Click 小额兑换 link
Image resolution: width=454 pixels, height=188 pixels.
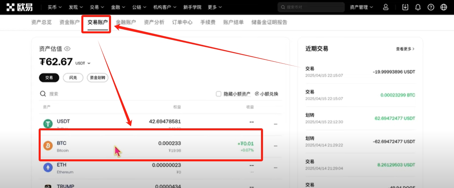point(267,94)
